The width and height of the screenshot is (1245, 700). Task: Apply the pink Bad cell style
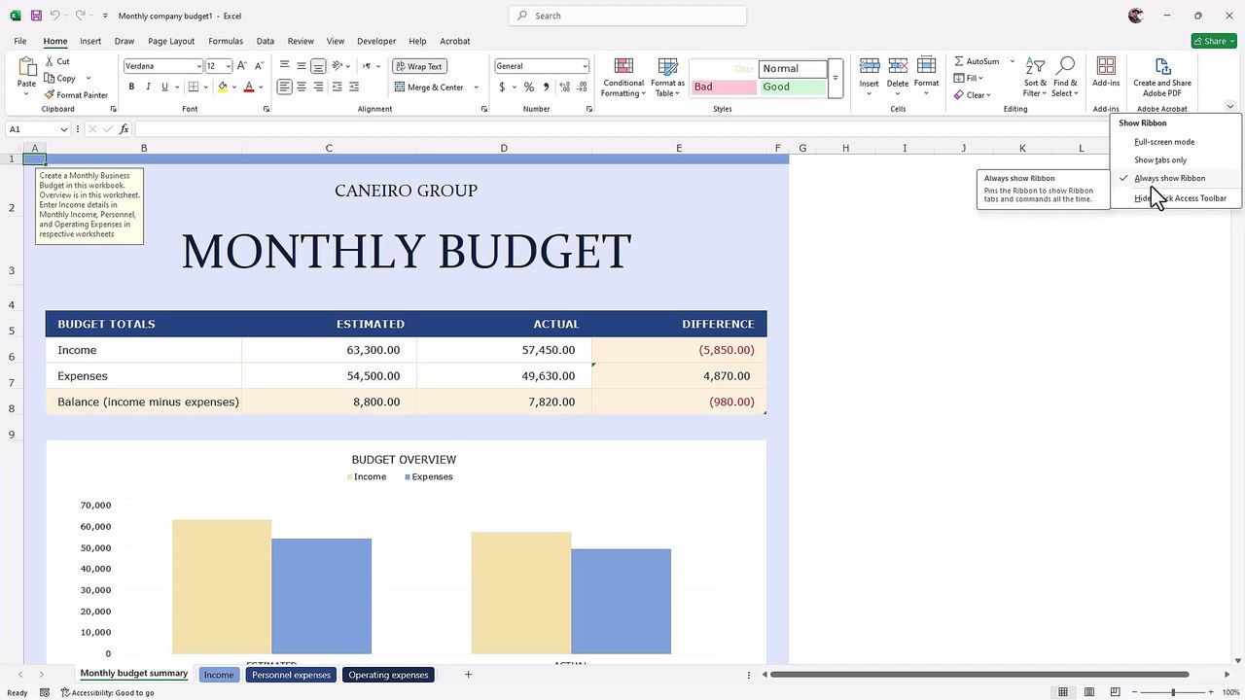pos(723,87)
